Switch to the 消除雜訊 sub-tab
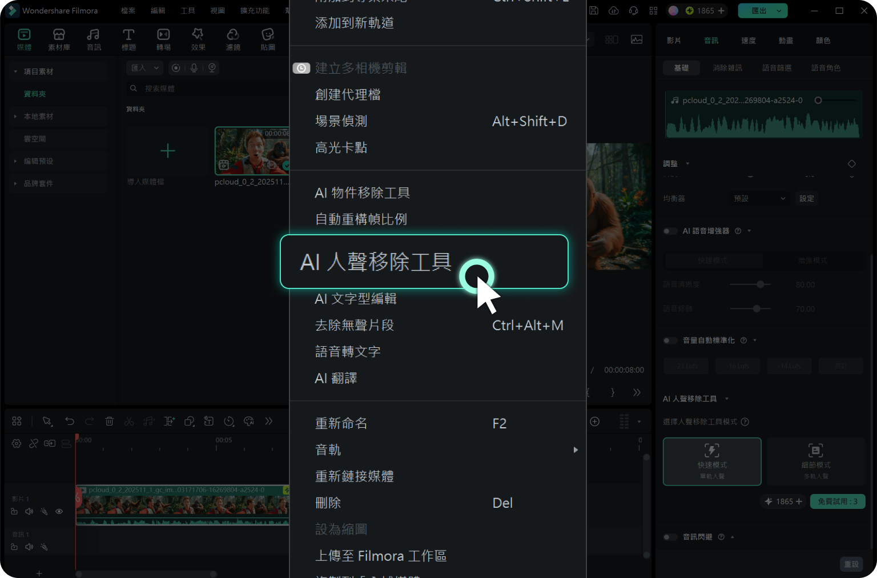 tap(727, 68)
